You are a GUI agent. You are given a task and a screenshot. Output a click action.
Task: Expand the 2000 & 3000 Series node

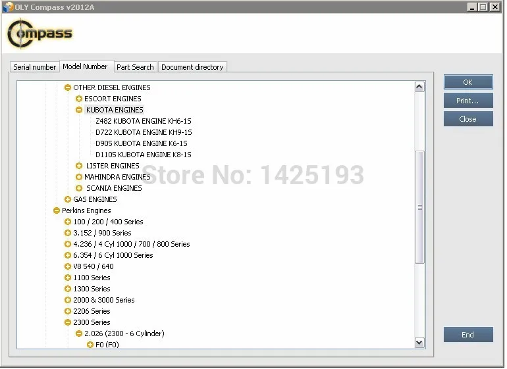[68, 300]
